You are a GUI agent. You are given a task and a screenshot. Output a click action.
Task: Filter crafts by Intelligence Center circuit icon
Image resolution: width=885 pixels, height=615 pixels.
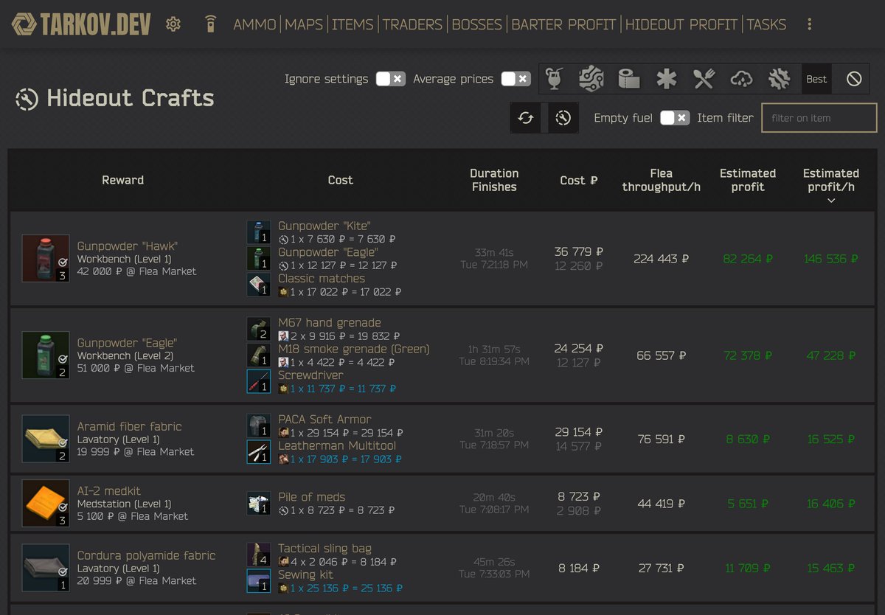coord(591,78)
